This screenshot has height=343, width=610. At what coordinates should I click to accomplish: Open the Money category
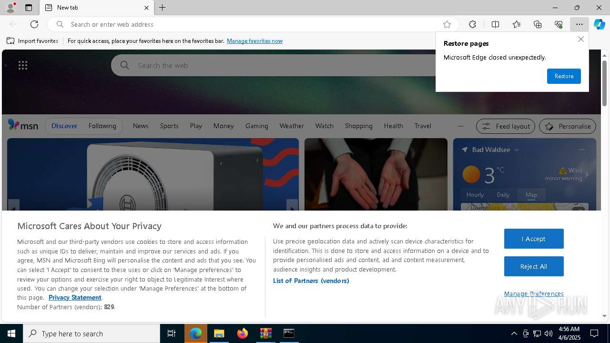(224, 126)
